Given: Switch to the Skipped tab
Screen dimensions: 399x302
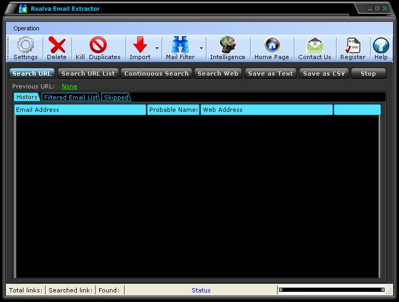Looking at the screenshot, I should (116, 97).
